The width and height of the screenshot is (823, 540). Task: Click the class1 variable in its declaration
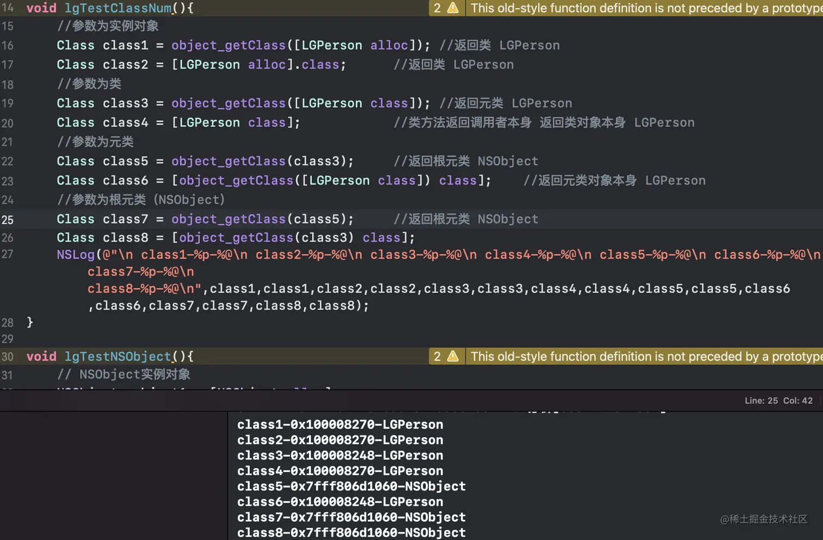[125, 45]
